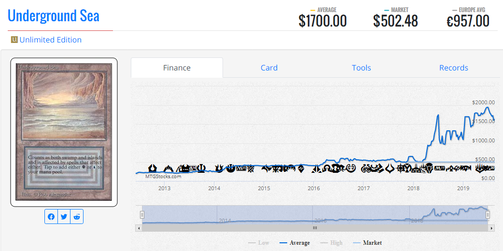This screenshot has height=251, width=503.
Task: Toggle the Average series in chart legend
Action: (x=294, y=243)
